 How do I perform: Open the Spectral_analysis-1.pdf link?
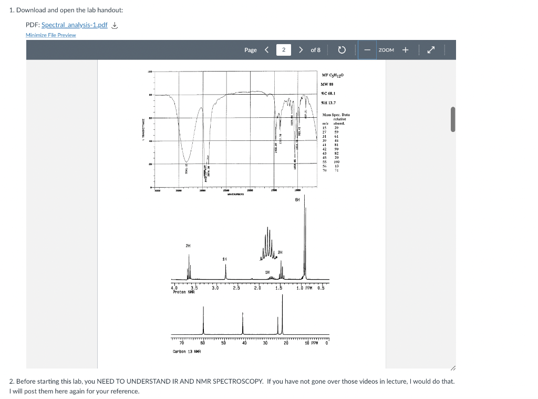[74, 25]
